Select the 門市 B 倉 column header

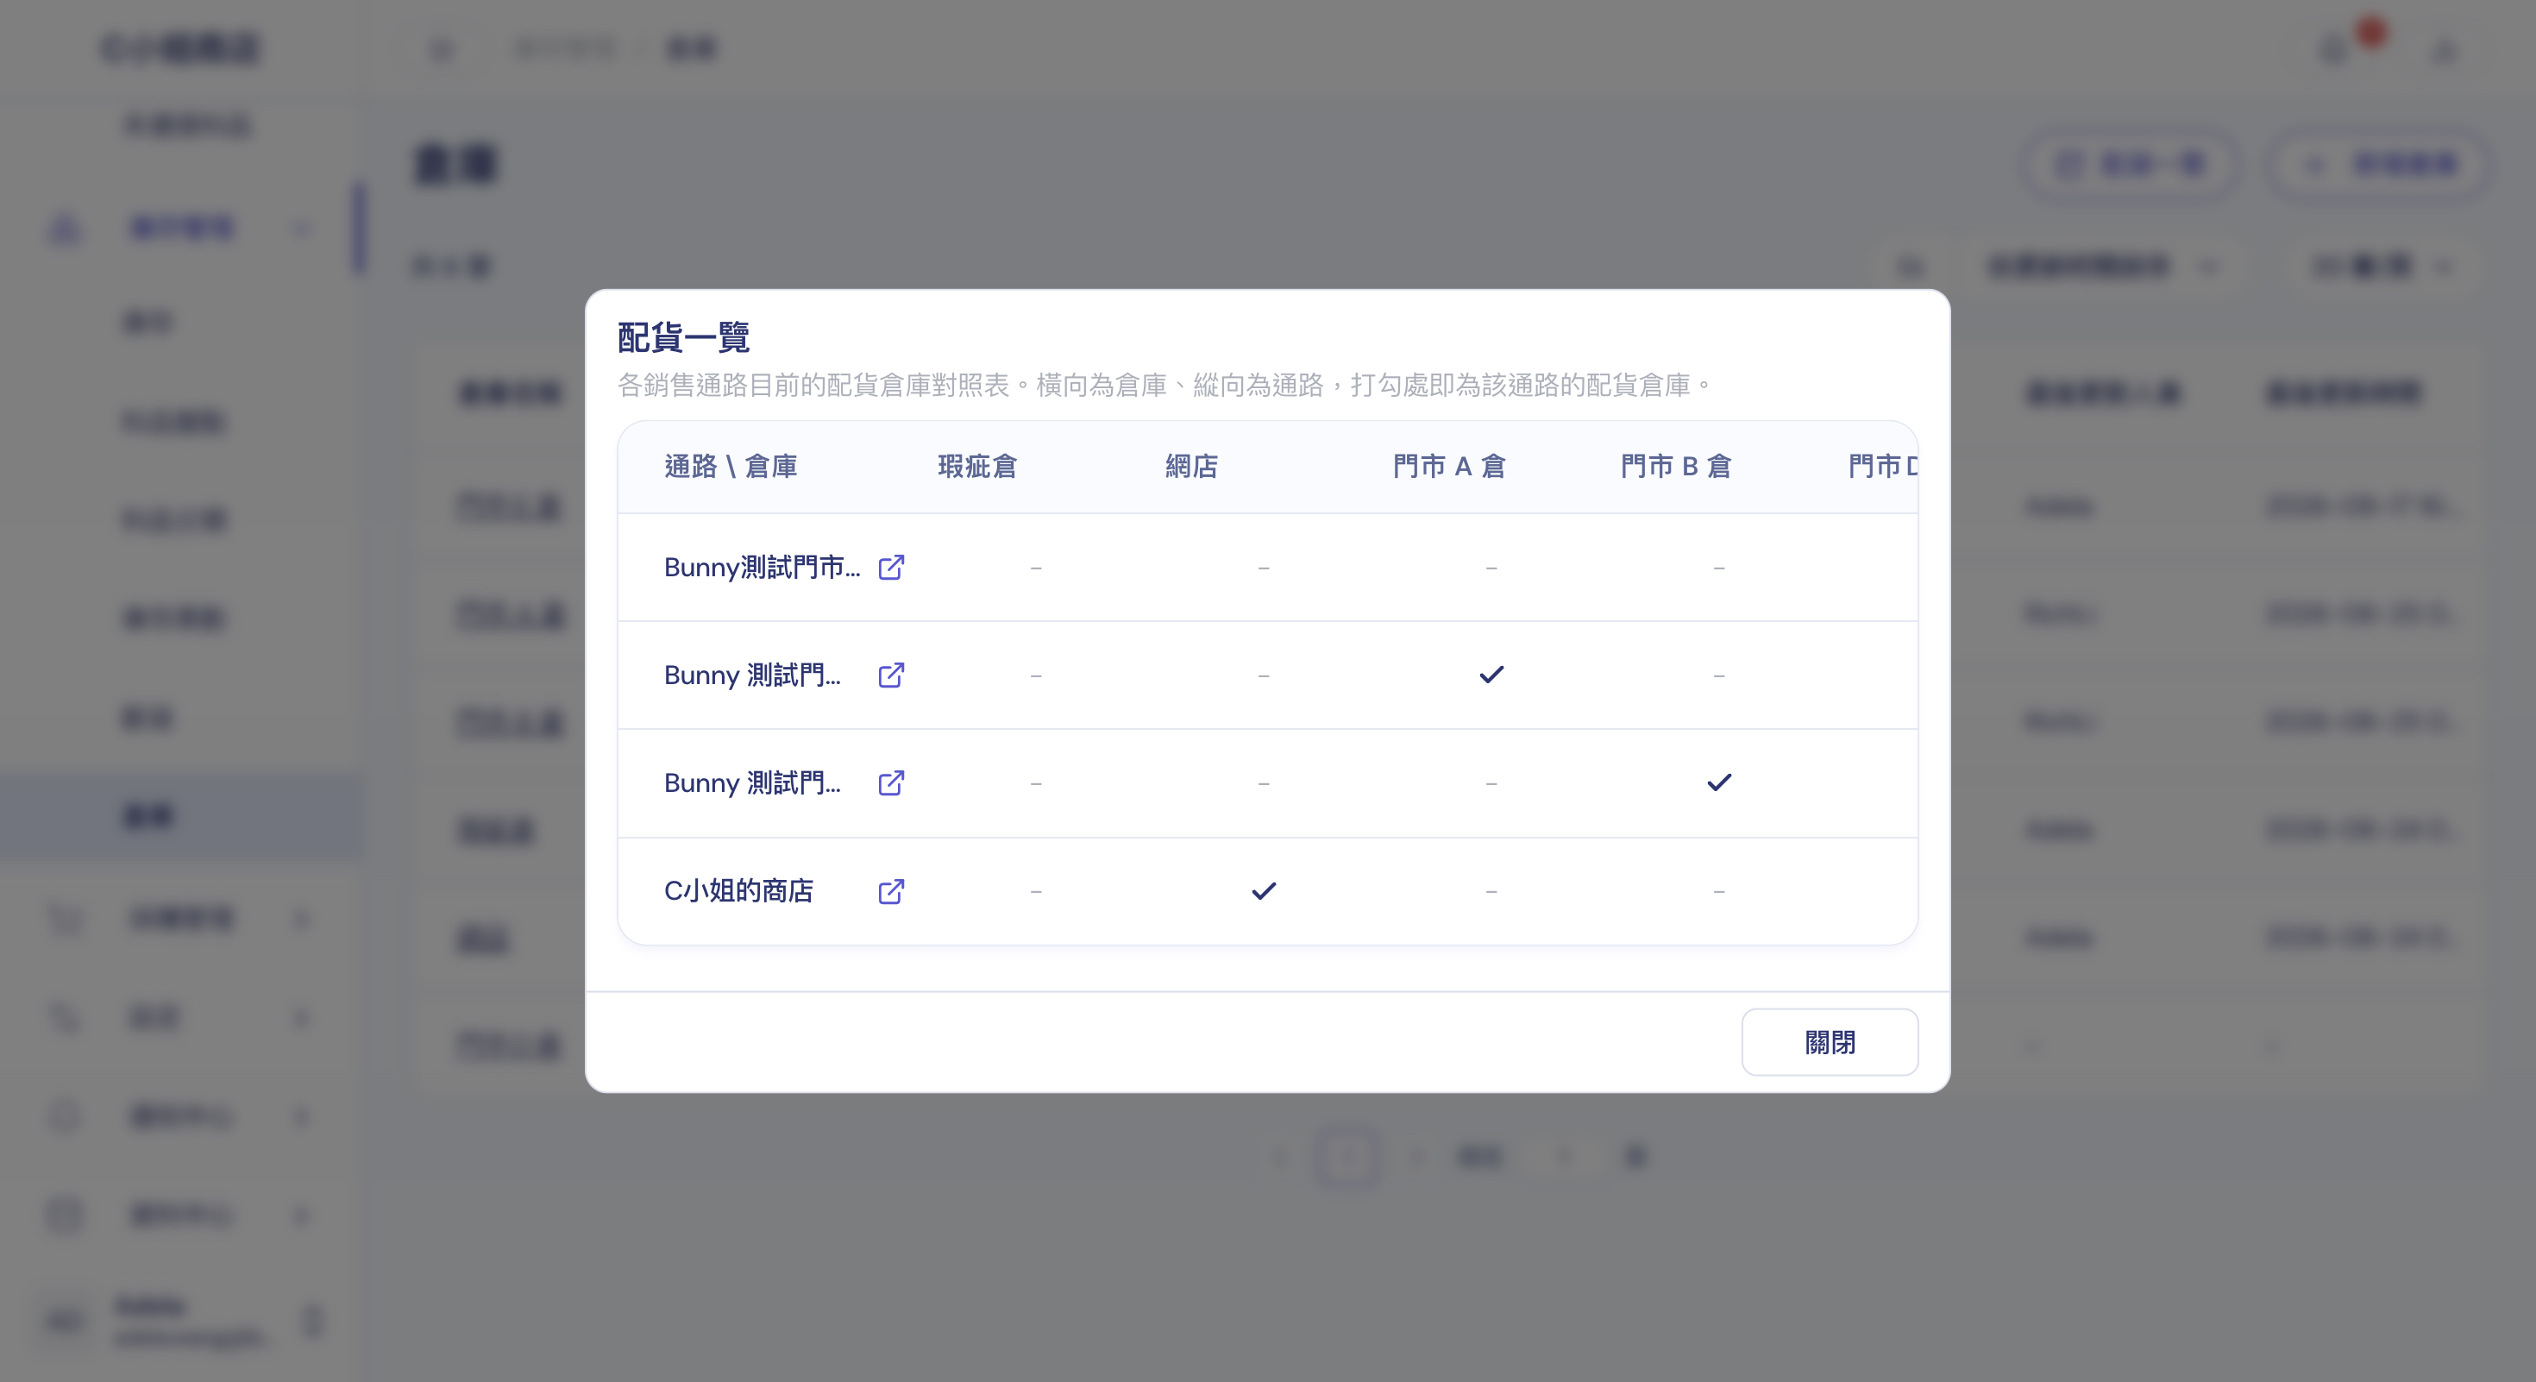tap(1675, 467)
